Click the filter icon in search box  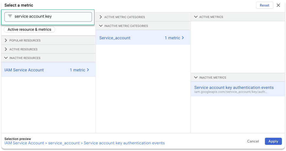tap(10, 16)
